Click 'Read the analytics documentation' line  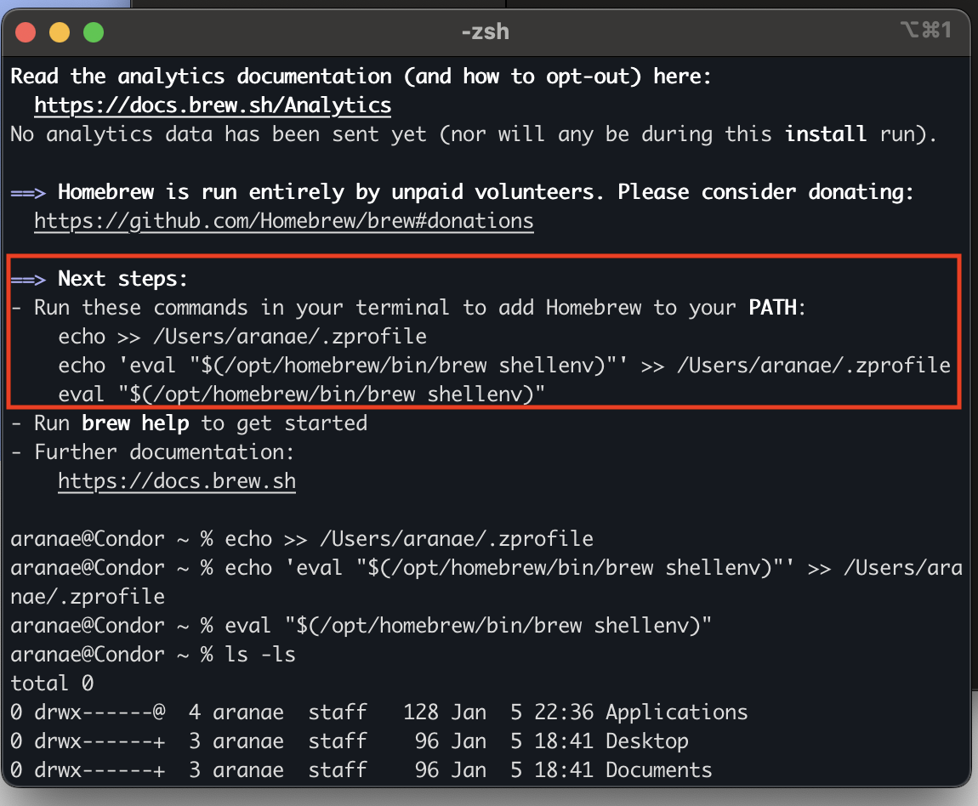point(361,76)
